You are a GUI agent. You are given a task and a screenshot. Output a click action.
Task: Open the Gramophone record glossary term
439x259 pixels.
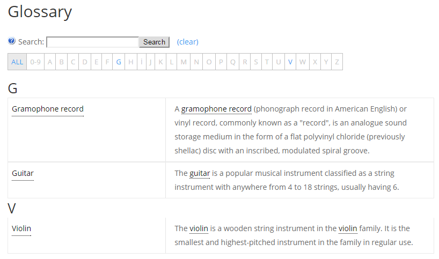coord(48,109)
